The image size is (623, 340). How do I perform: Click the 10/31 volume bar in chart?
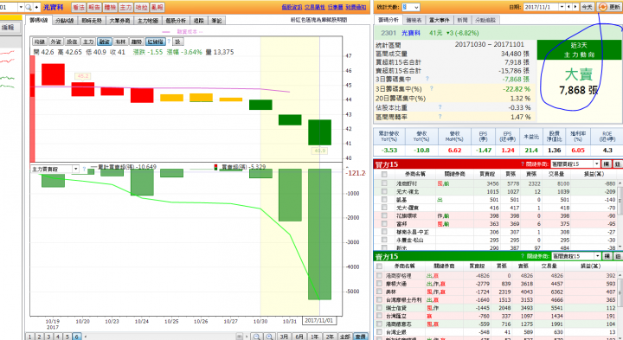click(290, 195)
